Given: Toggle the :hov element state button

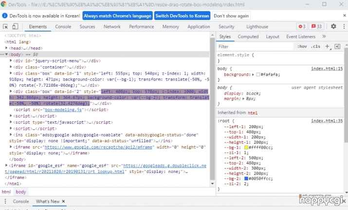Looking at the screenshot, I should [302, 46].
